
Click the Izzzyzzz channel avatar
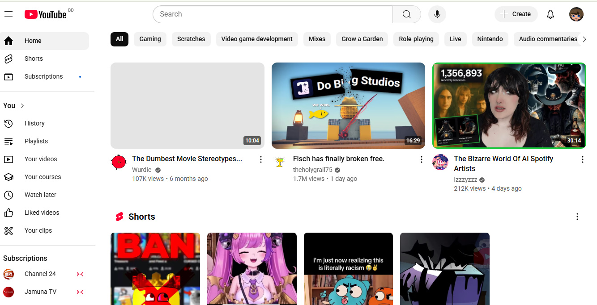click(x=440, y=162)
